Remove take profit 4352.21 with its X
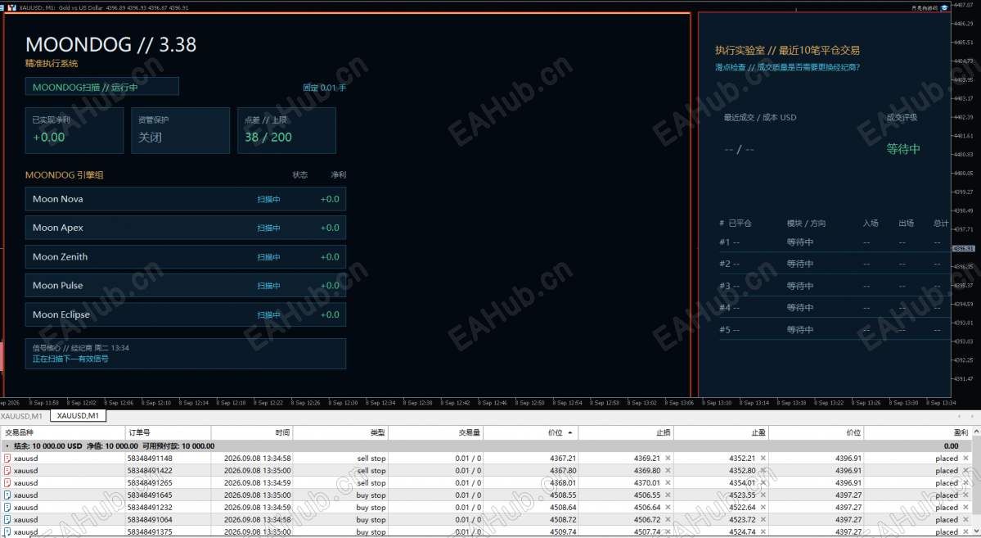981x538 pixels. point(763,459)
